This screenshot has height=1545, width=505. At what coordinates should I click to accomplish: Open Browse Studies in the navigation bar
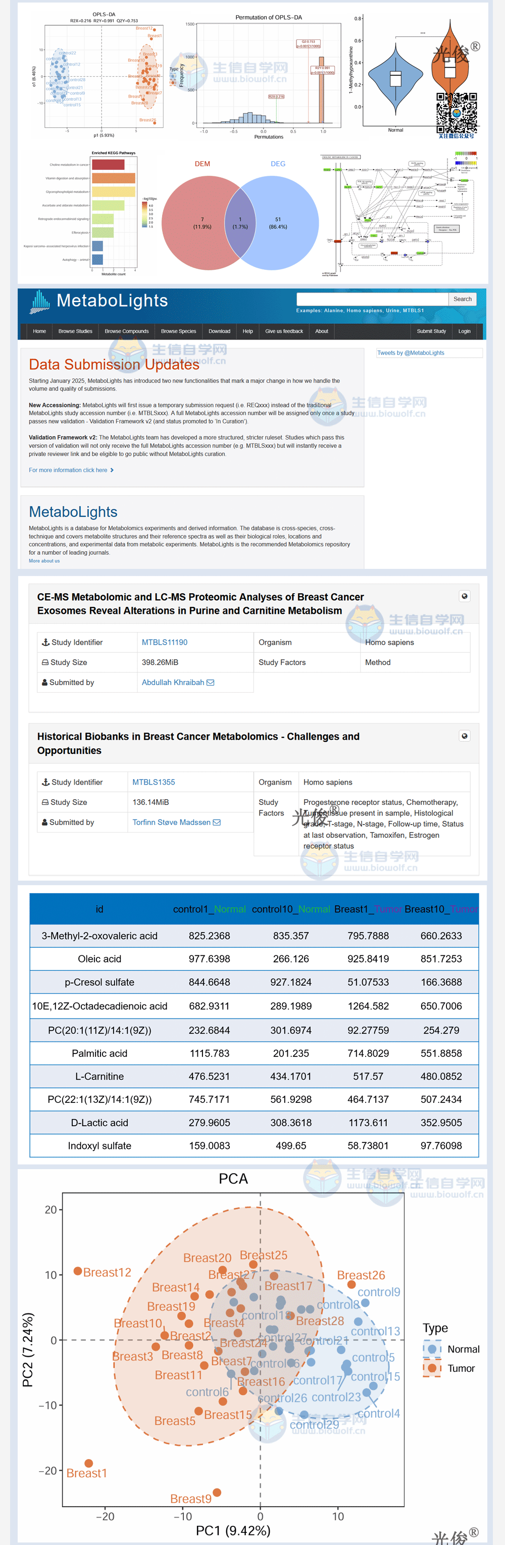76,331
